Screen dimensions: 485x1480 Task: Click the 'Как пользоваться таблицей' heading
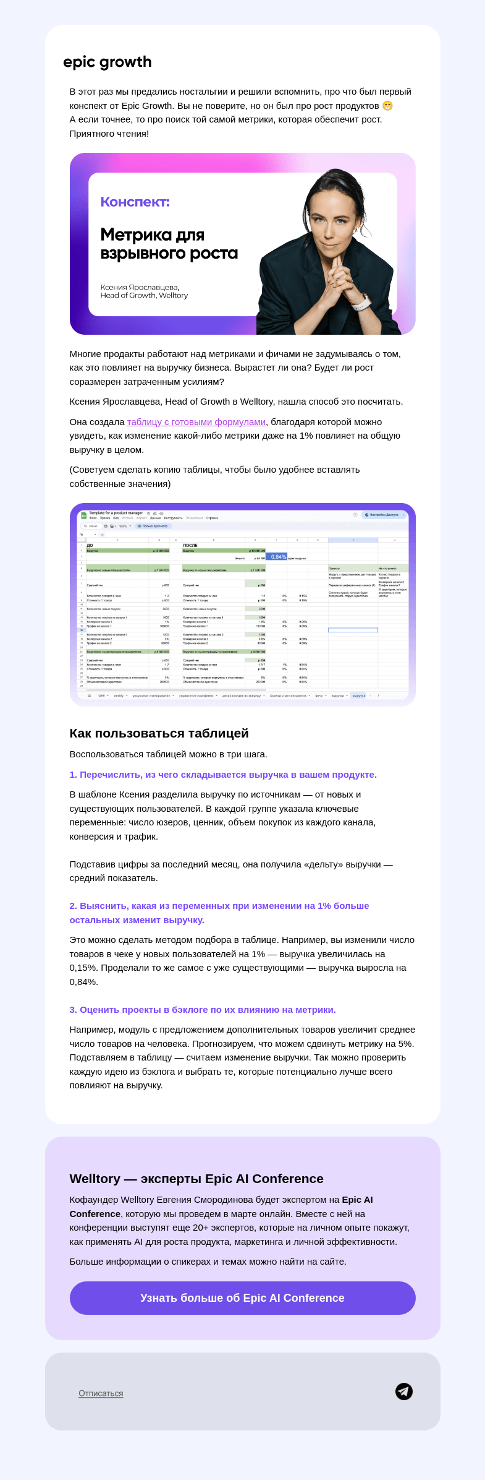(159, 733)
